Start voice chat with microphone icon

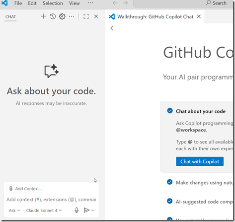[x=77, y=210]
